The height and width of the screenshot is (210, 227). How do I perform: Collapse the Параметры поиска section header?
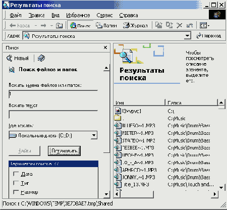tap(53, 164)
